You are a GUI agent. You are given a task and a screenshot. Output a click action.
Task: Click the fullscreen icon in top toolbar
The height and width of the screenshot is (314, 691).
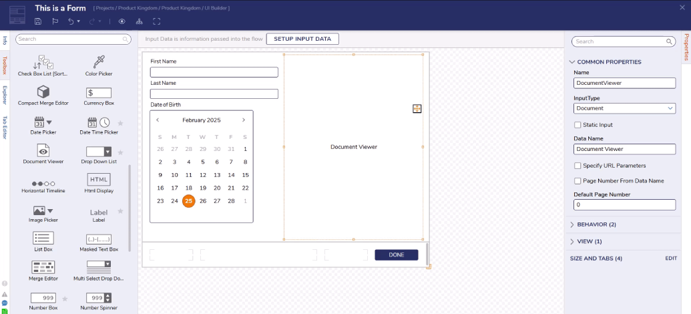(x=156, y=21)
